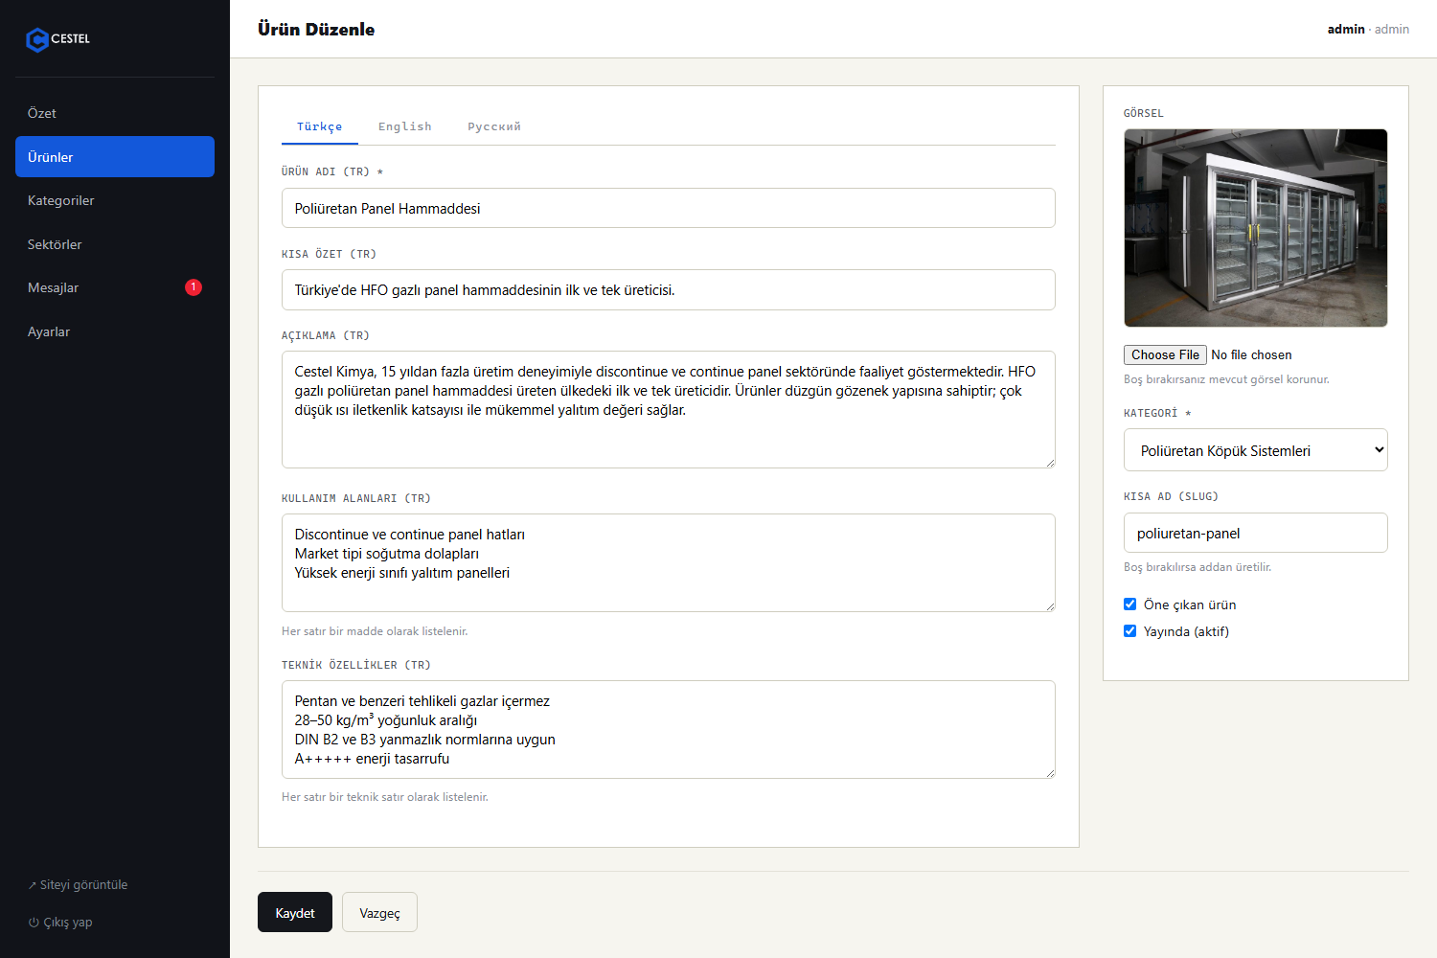This screenshot has height=958, width=1437.
Task: Focus the Kısa Özet (TR) field
Action: [669, 290]
